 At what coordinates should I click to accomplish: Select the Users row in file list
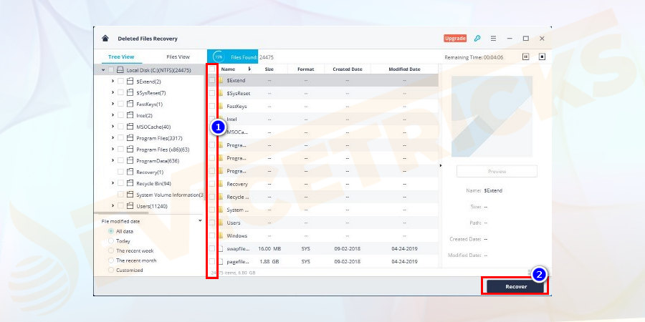tap(323, 223)
